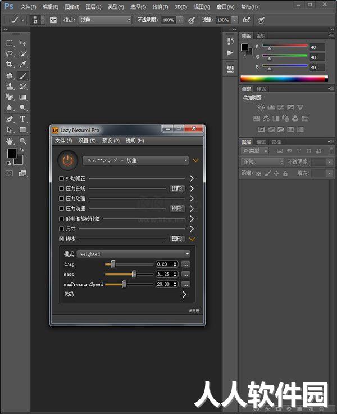Enable the 尺寸 checkbox
Screen dimensions: 337x414
[61, 228]
